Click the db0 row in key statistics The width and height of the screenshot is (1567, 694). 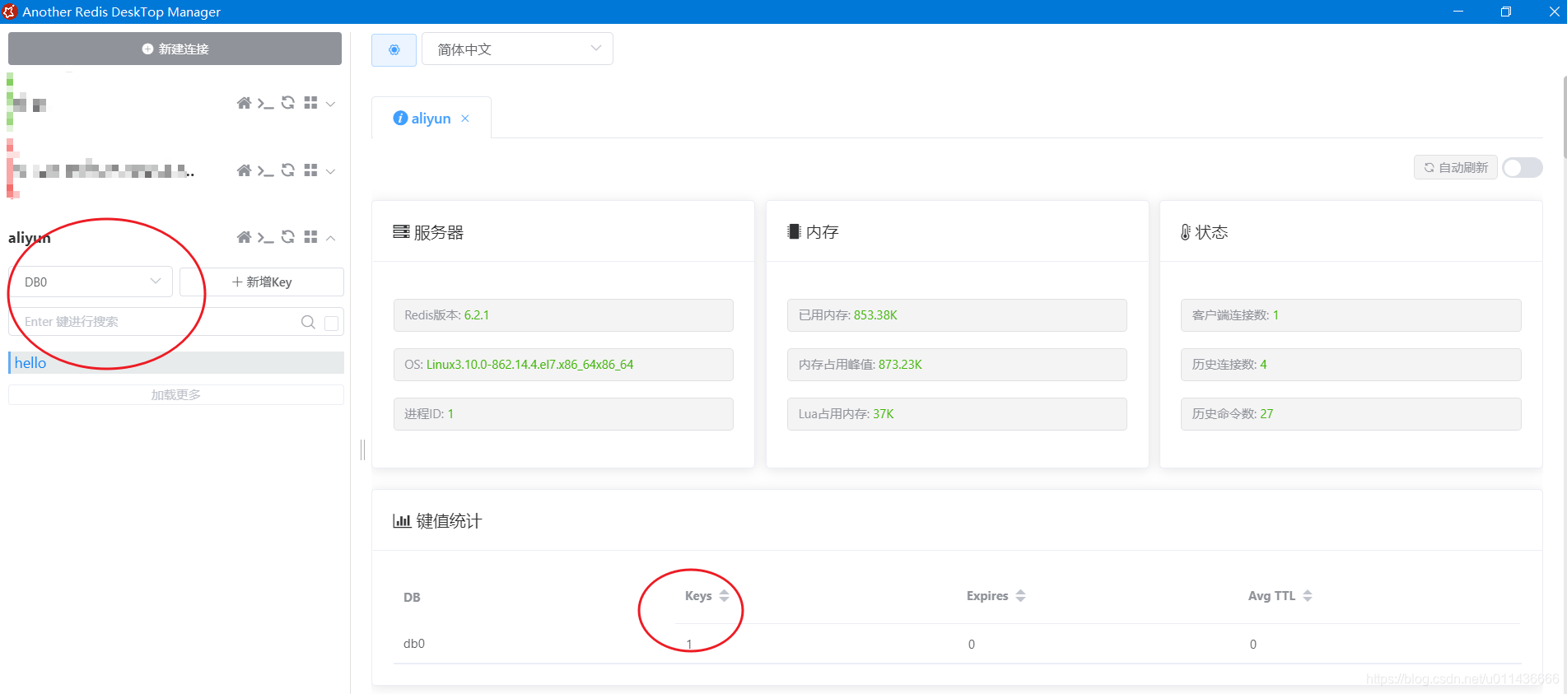point(957,644)
